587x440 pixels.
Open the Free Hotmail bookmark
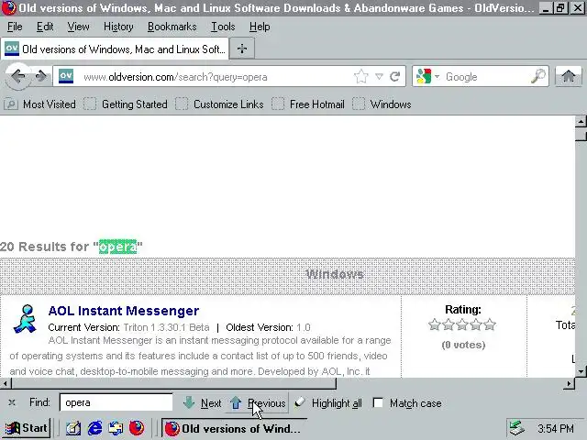point(308,104)
